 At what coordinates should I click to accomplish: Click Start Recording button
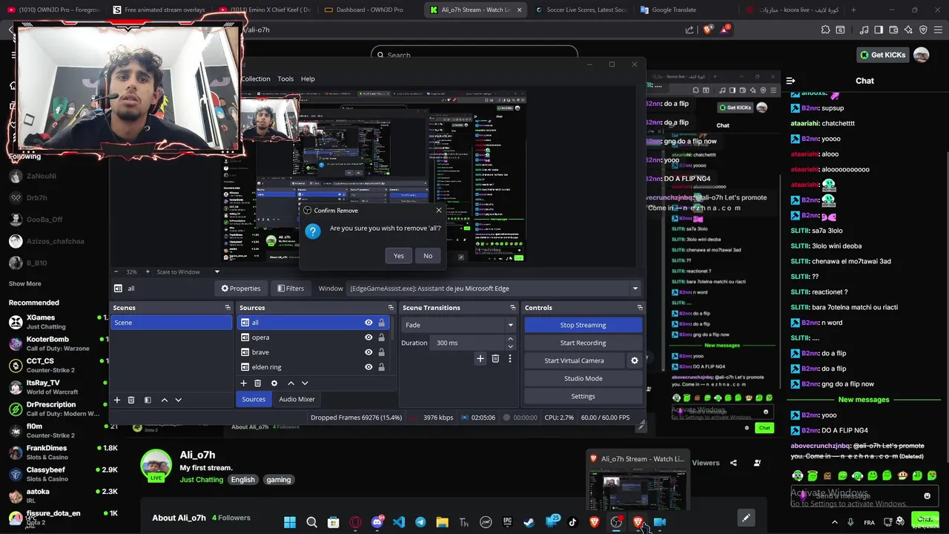[x=583, y=343]
